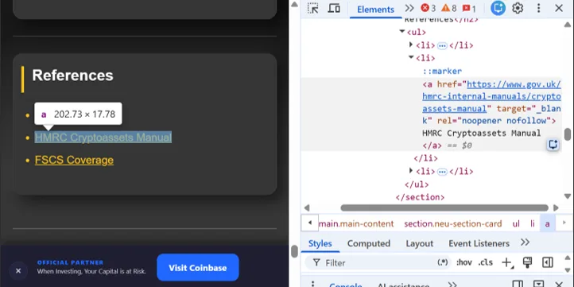The width and height of the screenshot is (574, 287).
Task: Click the plus new style rule icon
Action: tap(507, 262)
